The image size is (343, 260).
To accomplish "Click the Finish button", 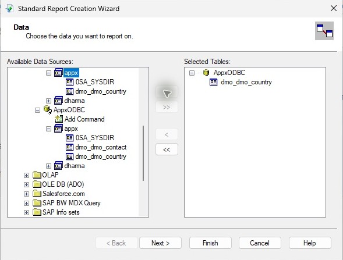I will [x=210, y=243].
